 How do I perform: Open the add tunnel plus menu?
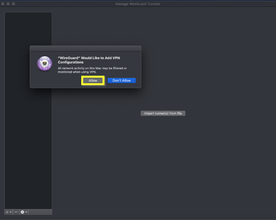pos(8,212)
